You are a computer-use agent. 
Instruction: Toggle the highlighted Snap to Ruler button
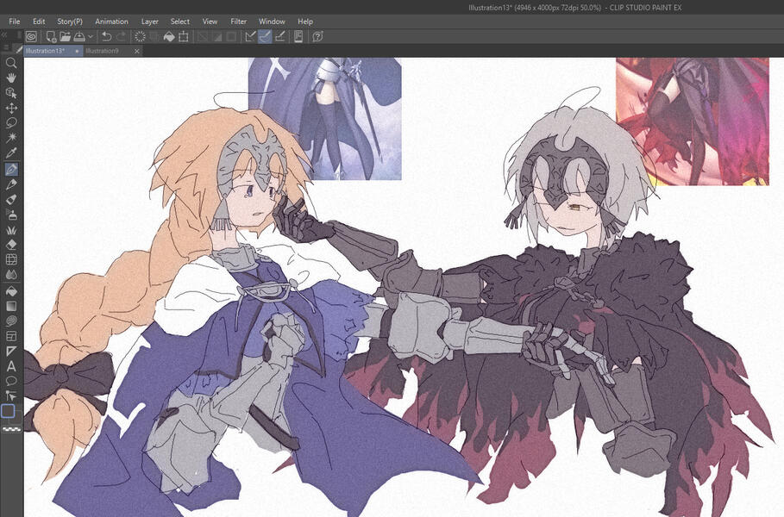coord(267,35)
